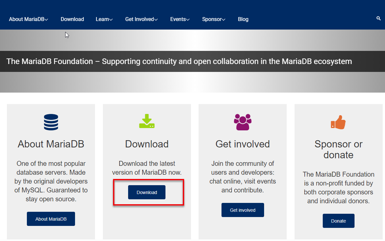The height and width of the screenshot is (241, 385).
Task: Open the Sponsor dropdown
Action: click(213, 19)
